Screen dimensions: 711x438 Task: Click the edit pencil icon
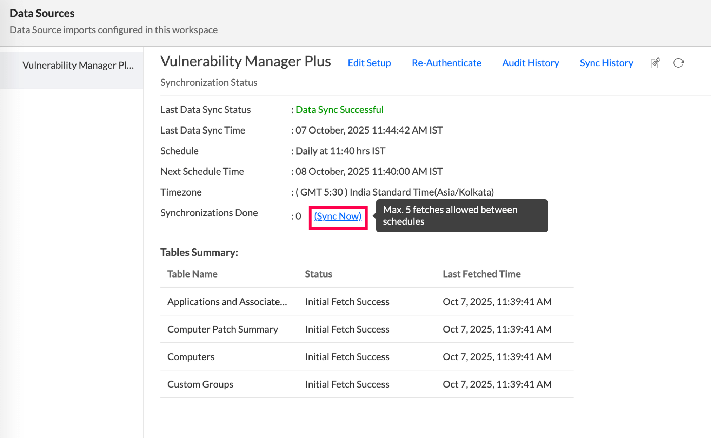point(655,63)
